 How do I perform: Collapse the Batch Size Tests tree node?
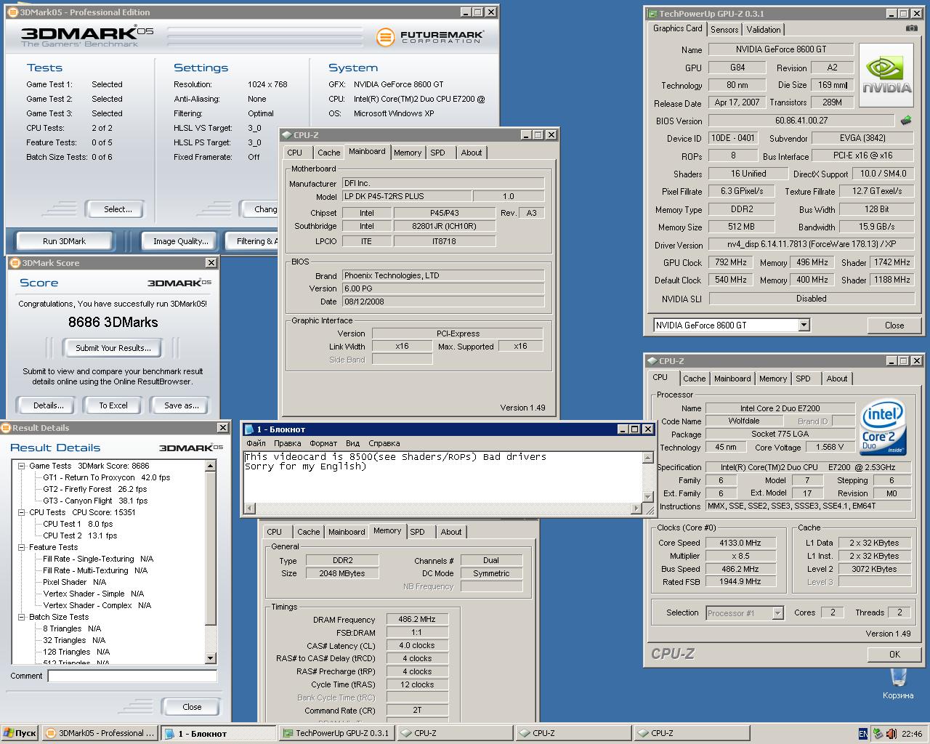(22, 617)
